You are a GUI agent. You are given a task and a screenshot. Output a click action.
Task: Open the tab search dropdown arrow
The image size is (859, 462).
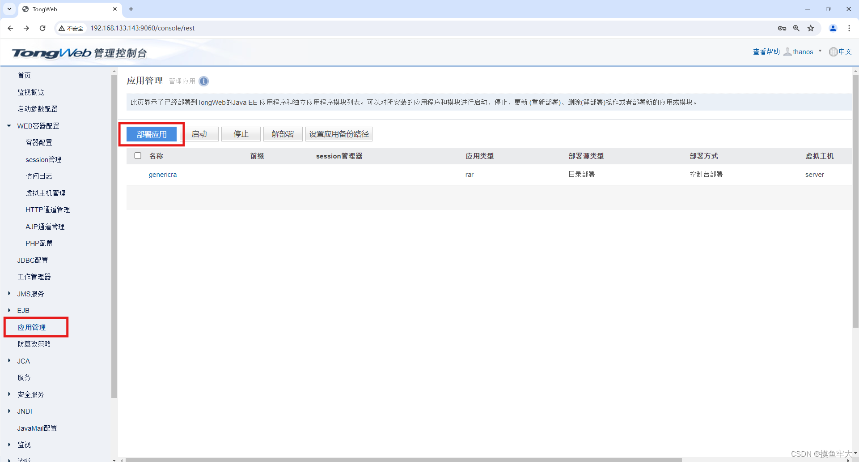click(9, 9)
